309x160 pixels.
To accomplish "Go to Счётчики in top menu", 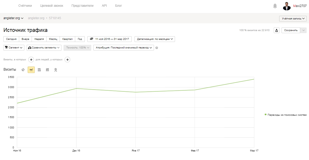I will [x=25, y=6].
